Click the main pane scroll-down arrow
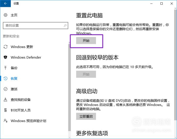Viewport: 177px width, 139px height. (175, 137)
